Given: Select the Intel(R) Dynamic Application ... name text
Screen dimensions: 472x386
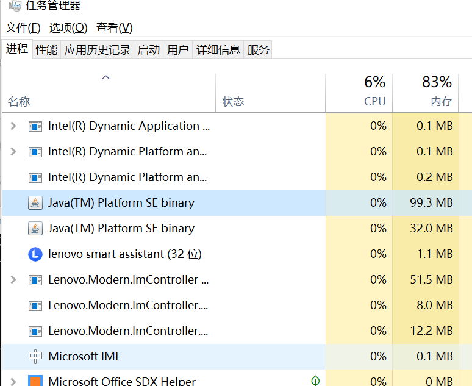Looking at the screenshot, I should click(129, 126).
